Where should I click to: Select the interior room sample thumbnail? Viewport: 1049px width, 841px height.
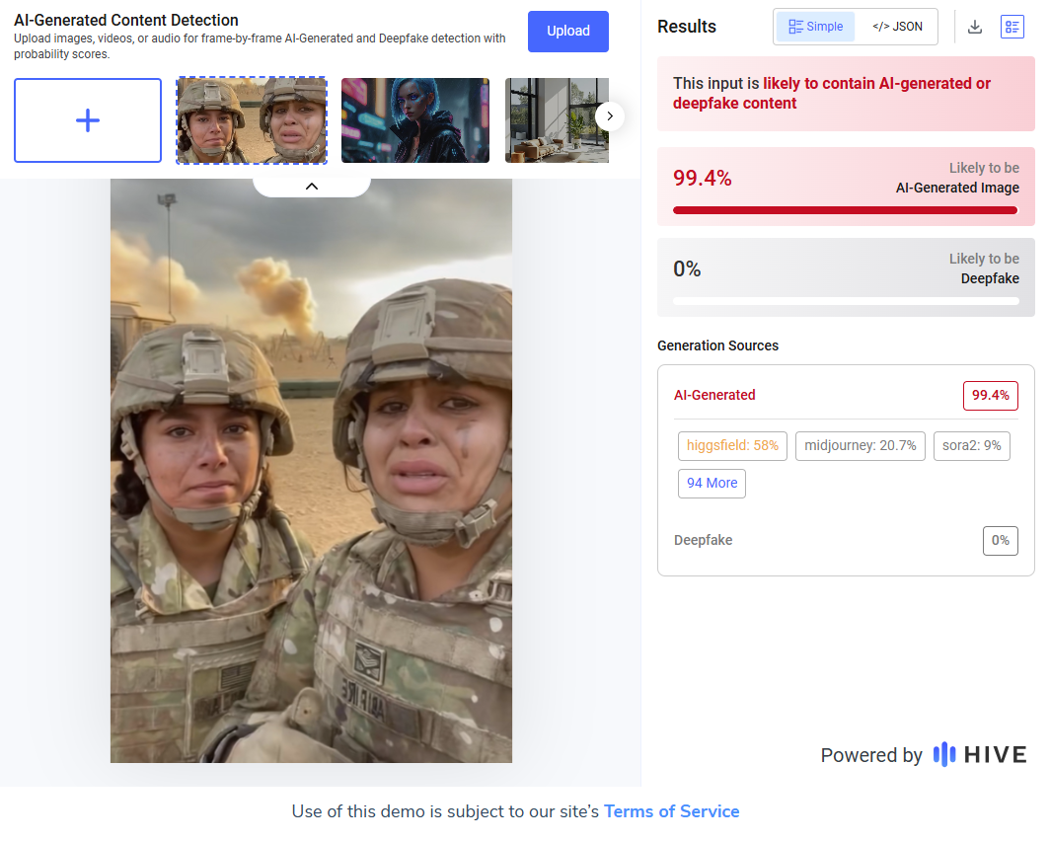pyautogui.click(x=557, y=120)
